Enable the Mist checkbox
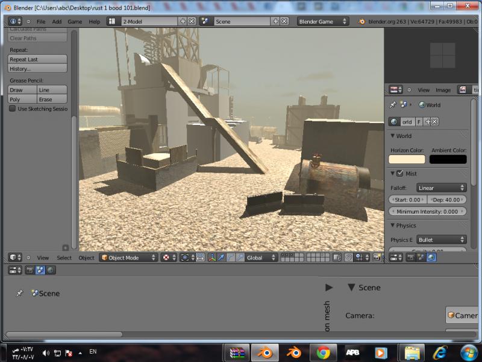The width and height of the screenshot is (482, 362). coord(400,173)
